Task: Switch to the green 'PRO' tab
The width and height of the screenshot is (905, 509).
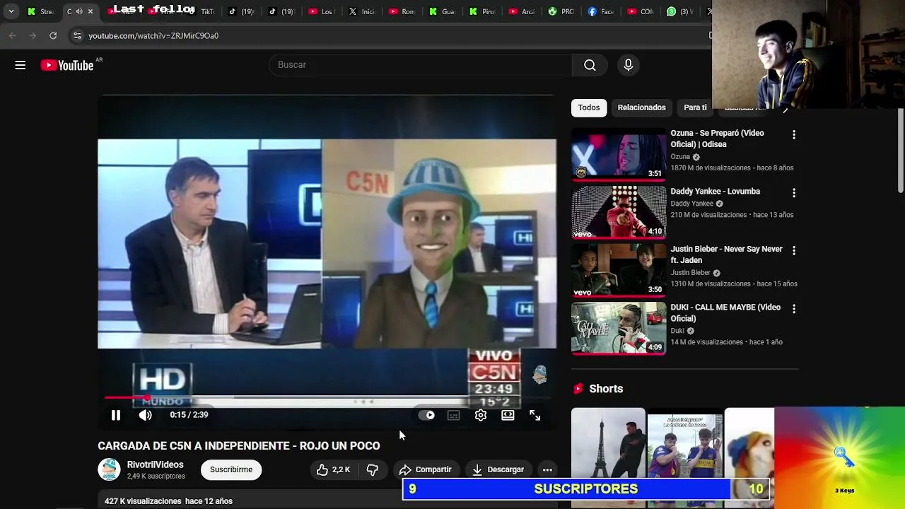Action: point(563,11)
